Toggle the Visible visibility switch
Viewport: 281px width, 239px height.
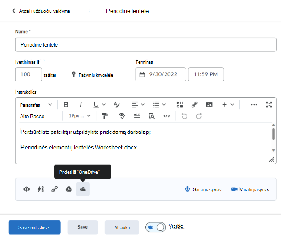[x=155, y=227]
